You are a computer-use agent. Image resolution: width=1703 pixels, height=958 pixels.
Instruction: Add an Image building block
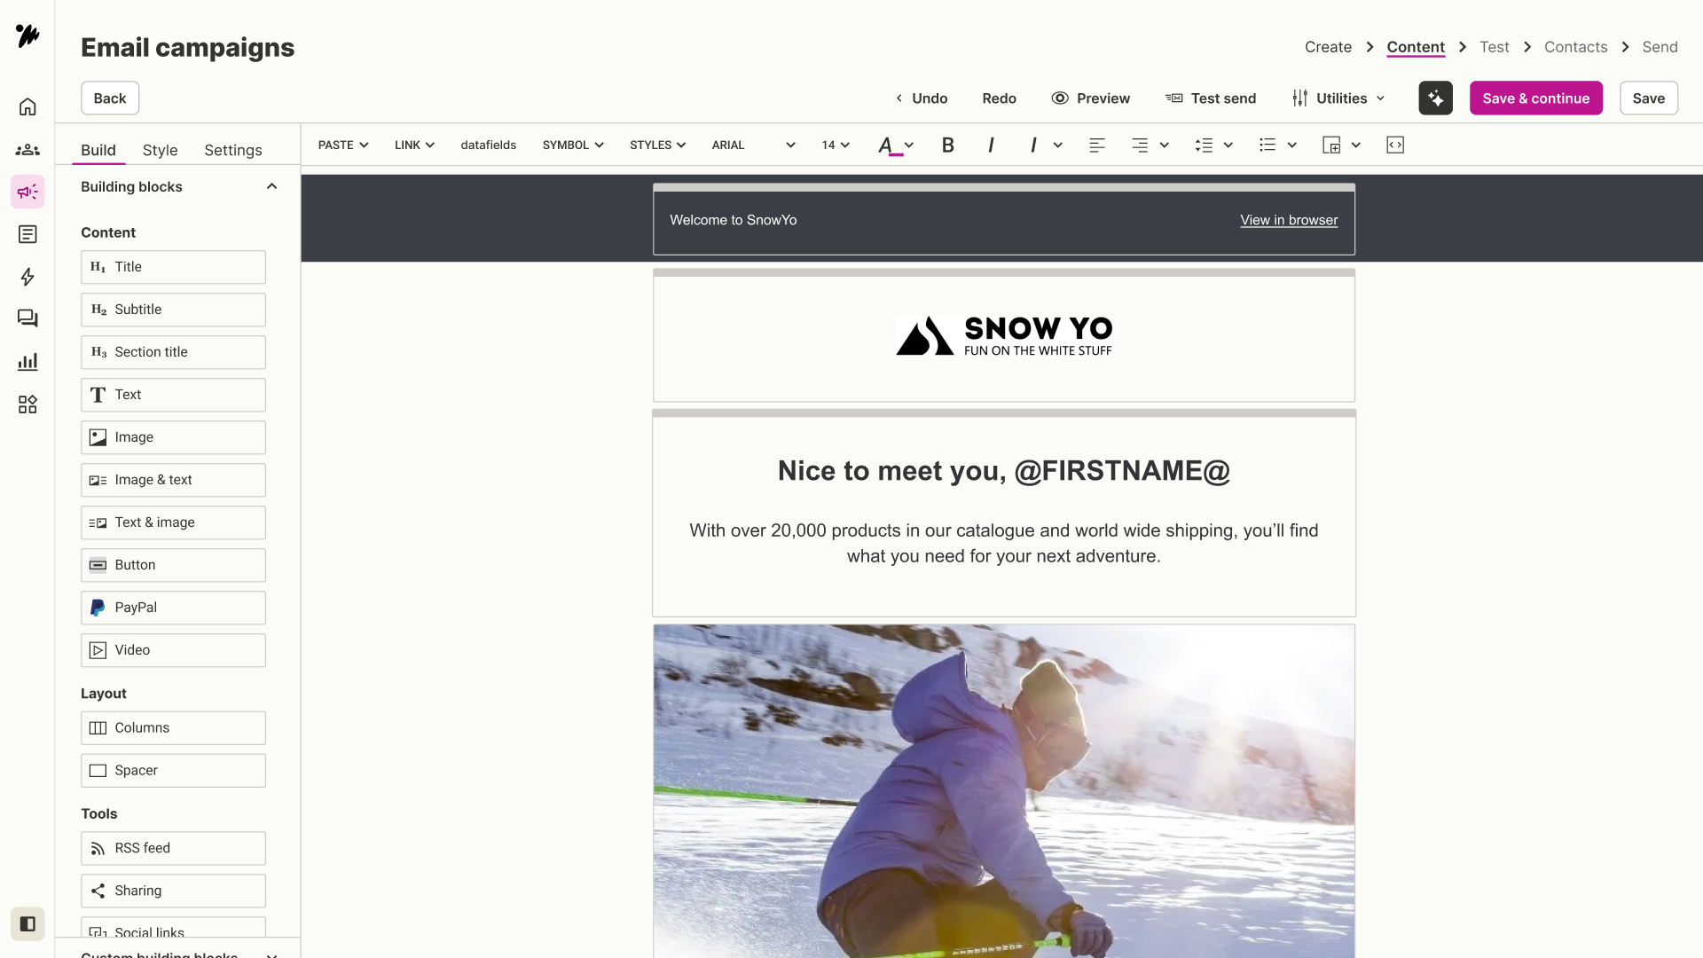[173, 437]
